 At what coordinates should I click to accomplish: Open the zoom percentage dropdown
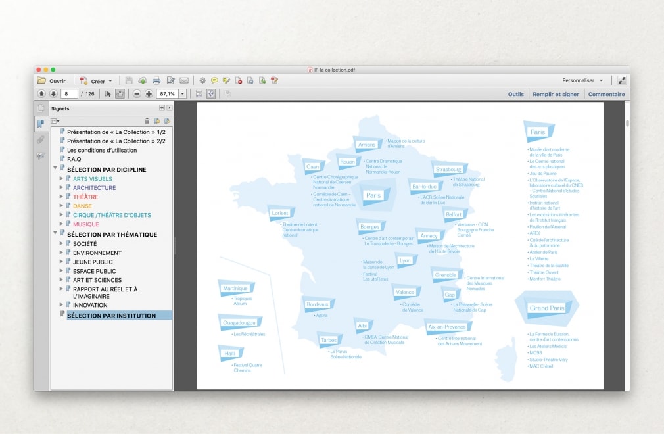[183, 94]
